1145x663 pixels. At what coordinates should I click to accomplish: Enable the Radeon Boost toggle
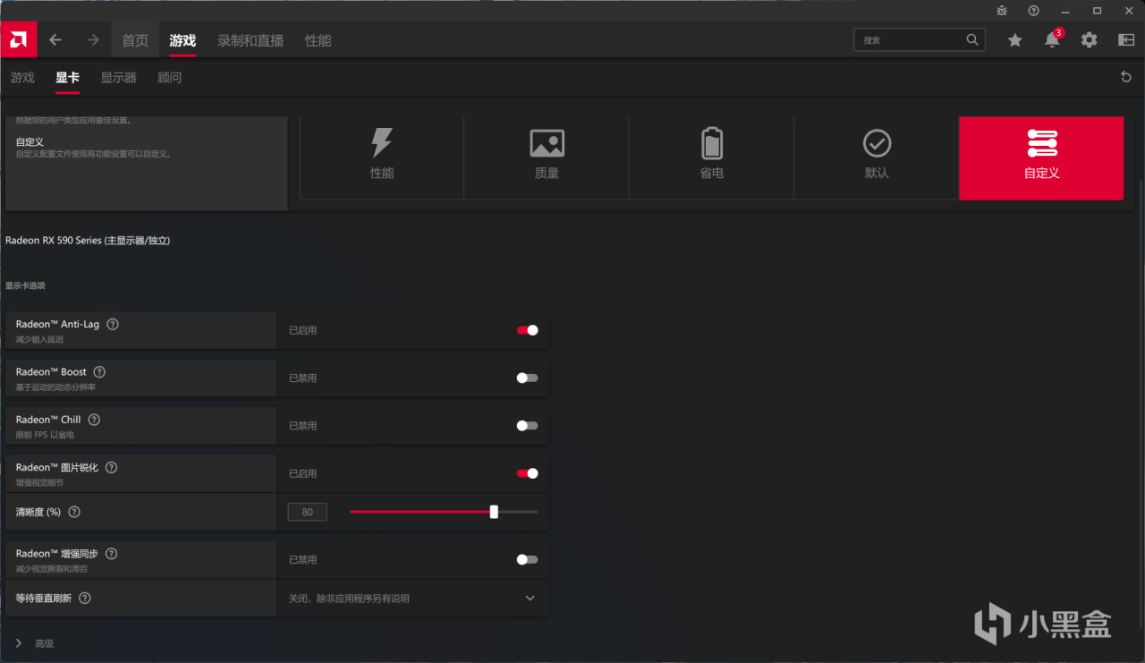click(528, 378)
